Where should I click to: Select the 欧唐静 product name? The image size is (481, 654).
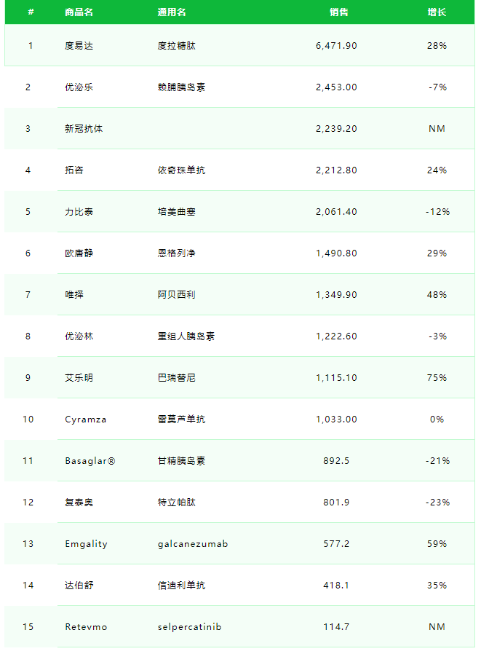79,253
